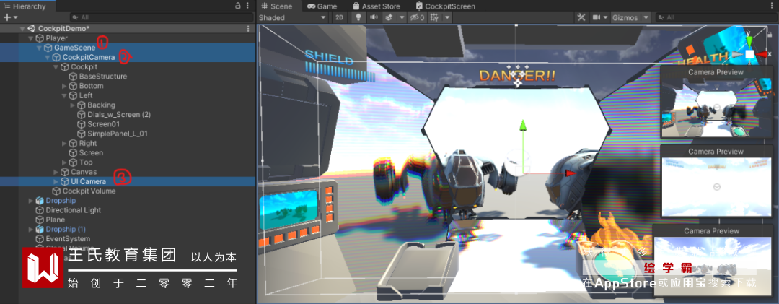The height and width of the screenshot is (304, 779).
Task: Click the green move-handle arrow in scene
Action: click(x=522, y=124)
